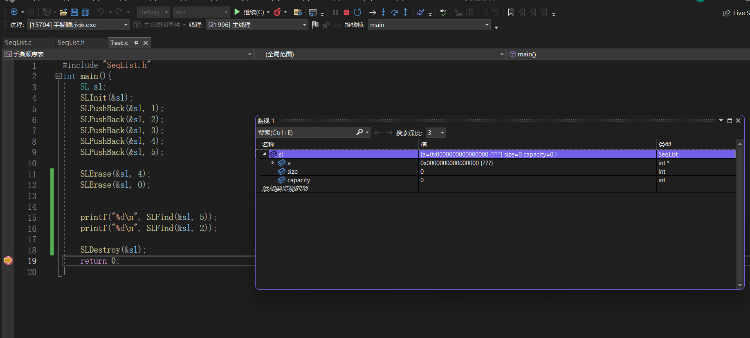This screenshot has width=750, height=338.
Task: Restart debugging with the circular arrow icon
Action: (x=357, y=12)
